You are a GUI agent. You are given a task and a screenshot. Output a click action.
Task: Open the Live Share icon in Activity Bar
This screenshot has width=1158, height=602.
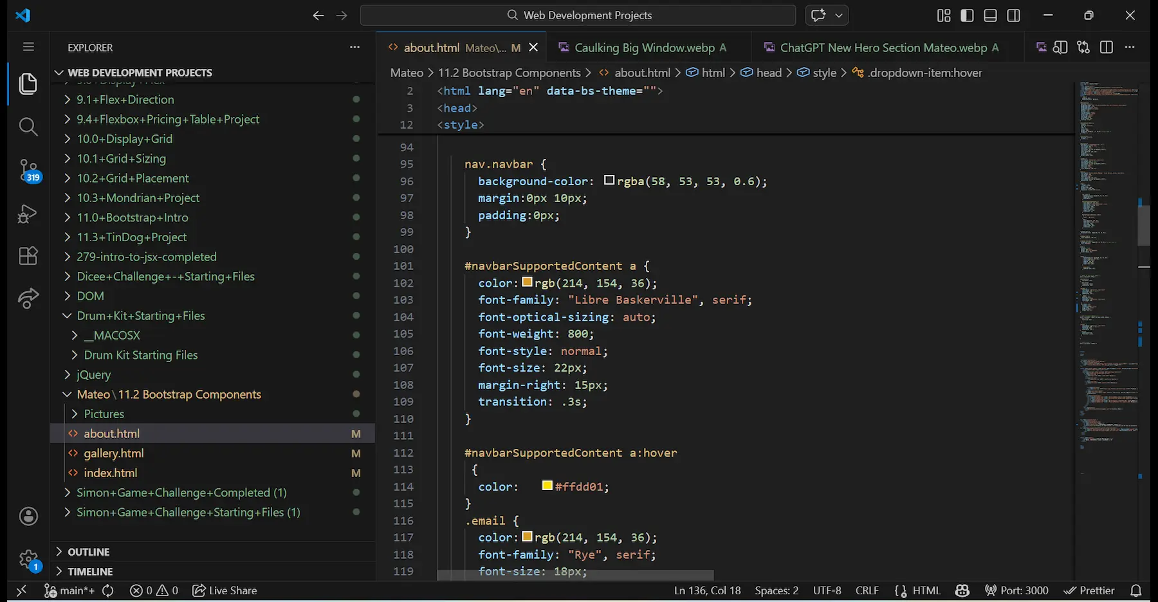[x=28, y=298]
